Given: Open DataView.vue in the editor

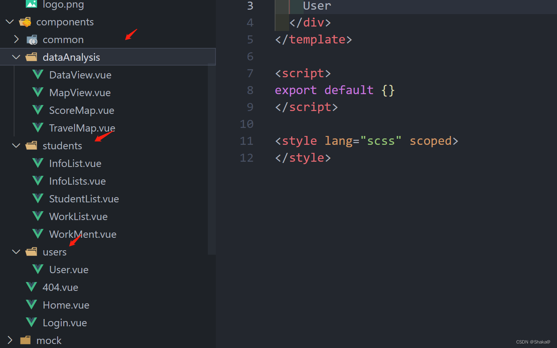Looking at the screenshot, I should click(80, 75).
